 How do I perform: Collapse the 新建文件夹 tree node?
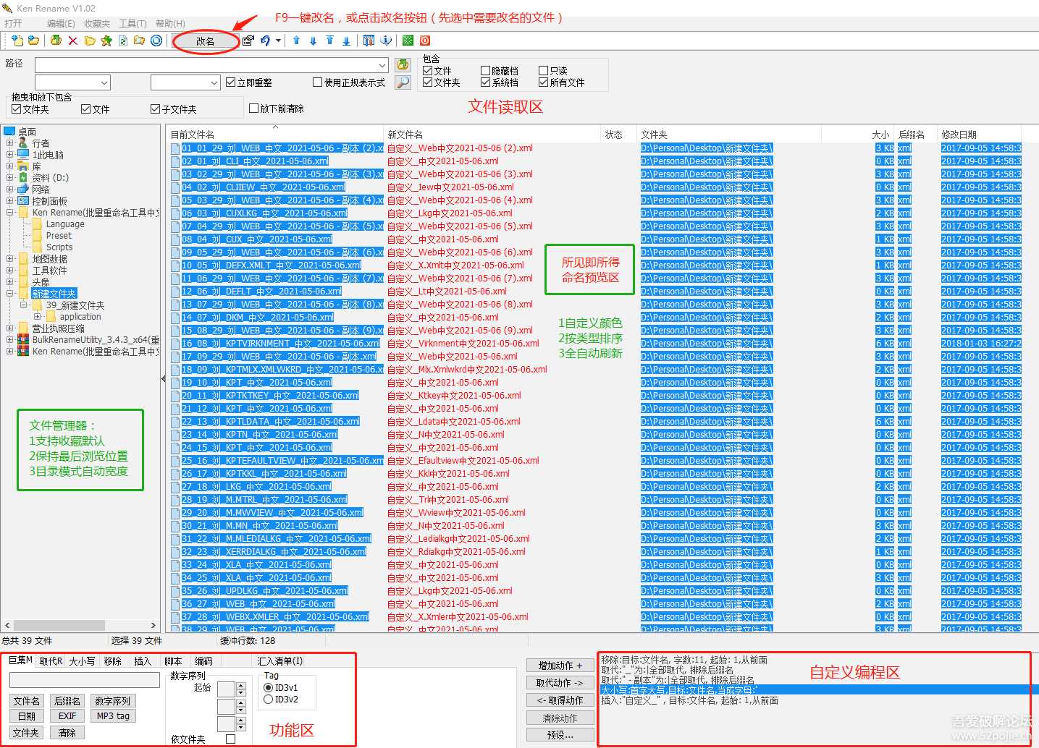(10, 294)
